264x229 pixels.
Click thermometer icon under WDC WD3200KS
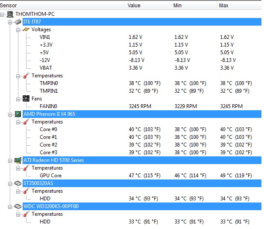point(26,214)
